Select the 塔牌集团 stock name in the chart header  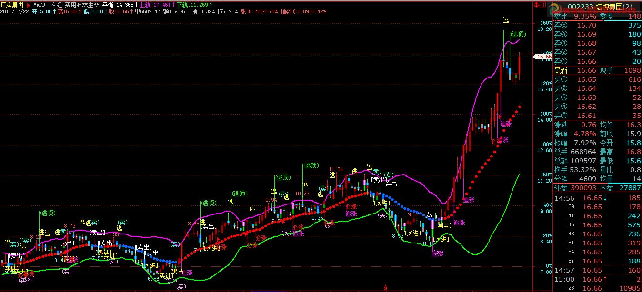[12, 4]
